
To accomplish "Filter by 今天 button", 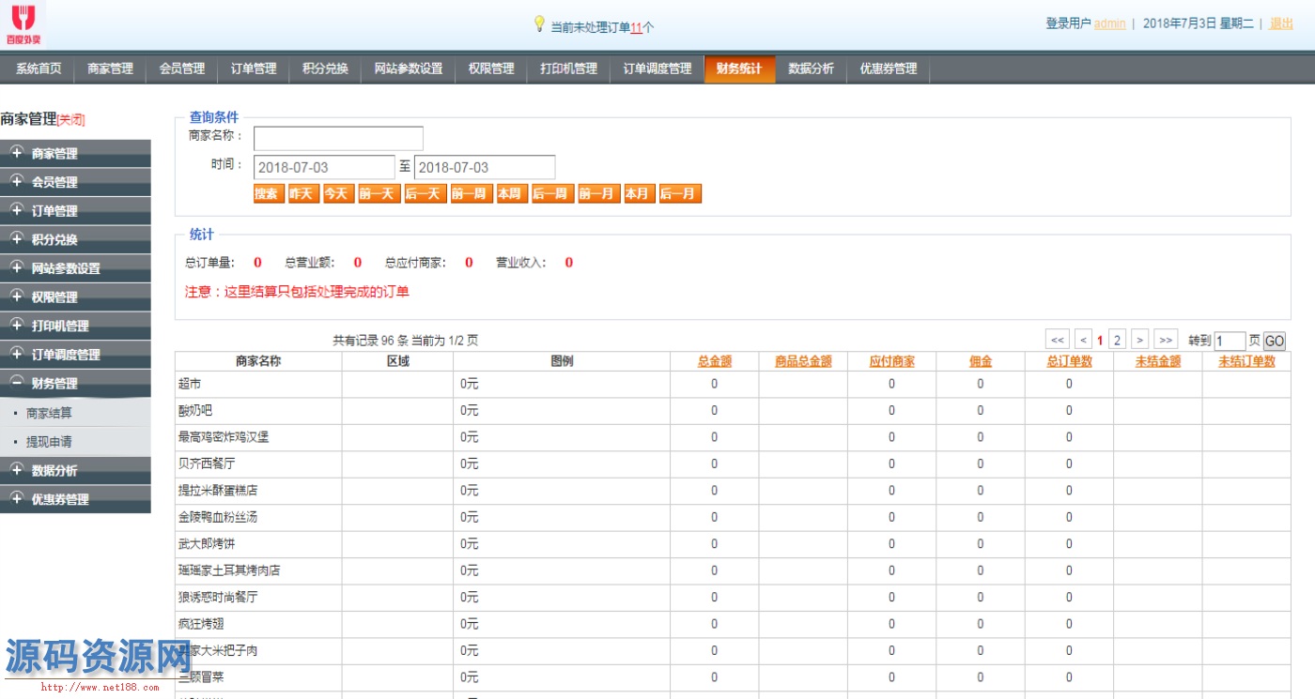I will [x=336, y=194].
